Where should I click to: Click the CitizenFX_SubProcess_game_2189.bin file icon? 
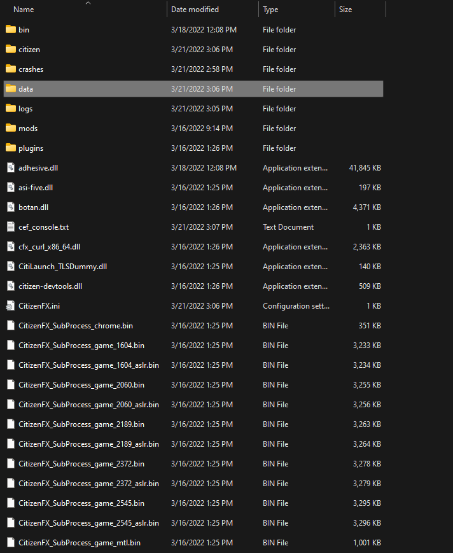tap(11, 424)
